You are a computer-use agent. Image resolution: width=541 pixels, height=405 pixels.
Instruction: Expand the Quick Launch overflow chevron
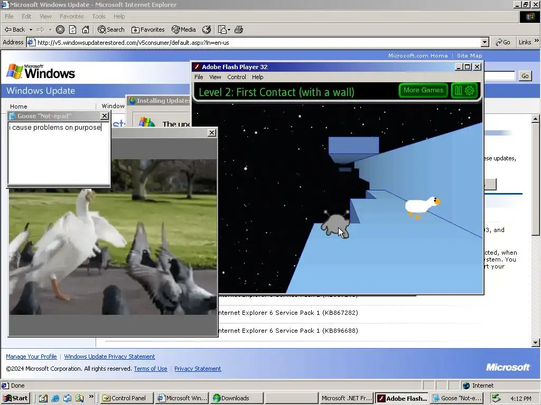tap(91, 397)
